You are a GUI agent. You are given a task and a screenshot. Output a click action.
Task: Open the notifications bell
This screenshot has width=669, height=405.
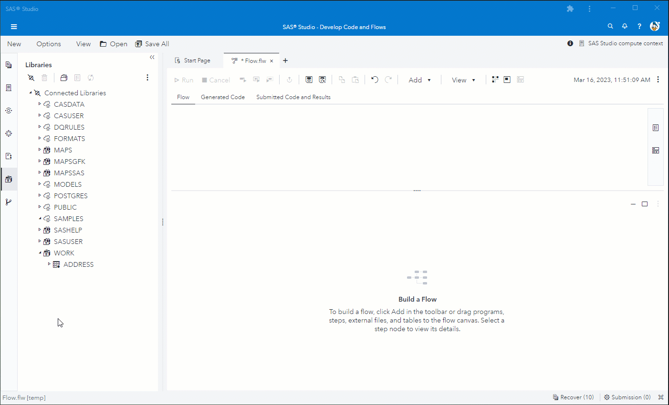click(625, 26)
